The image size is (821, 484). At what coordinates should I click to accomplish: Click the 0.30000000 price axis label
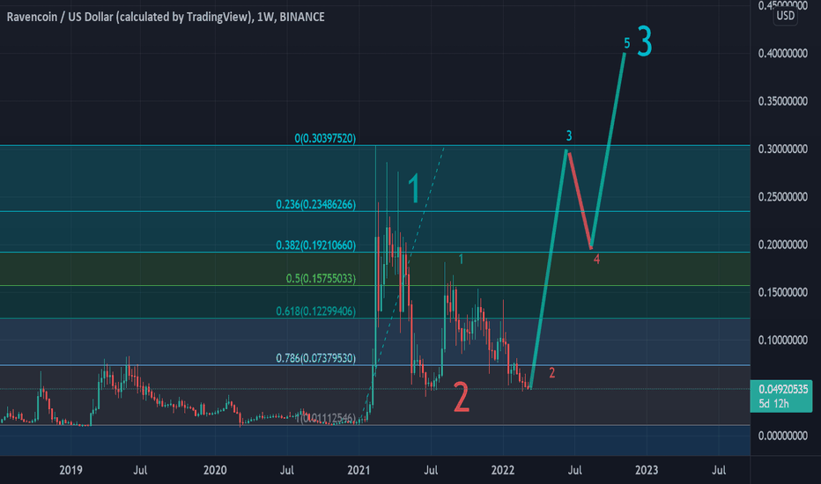[783, 149]
